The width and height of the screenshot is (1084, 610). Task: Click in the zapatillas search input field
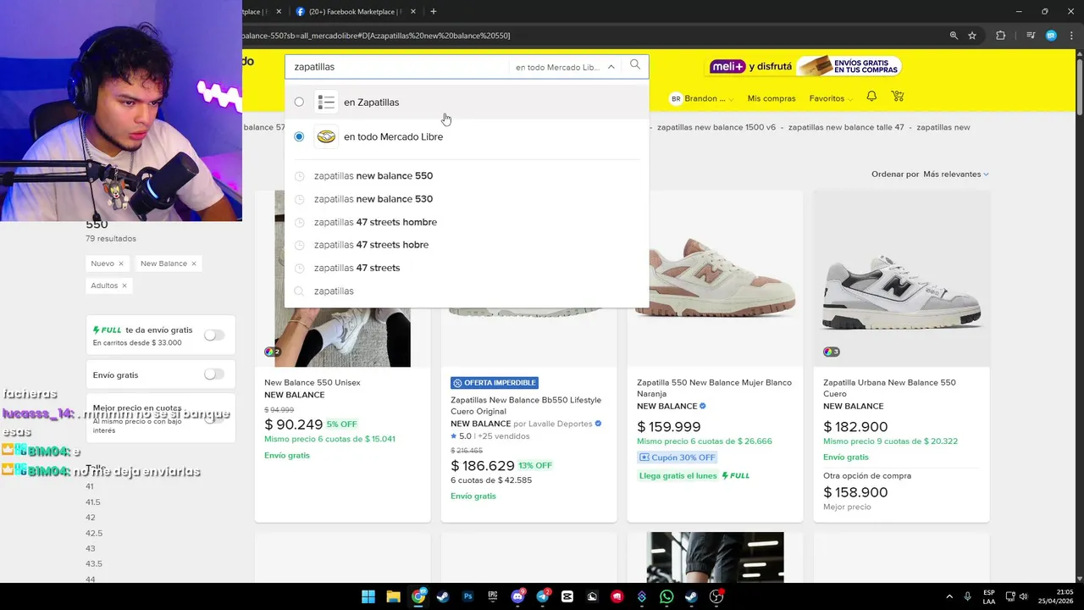coord(398,66)
